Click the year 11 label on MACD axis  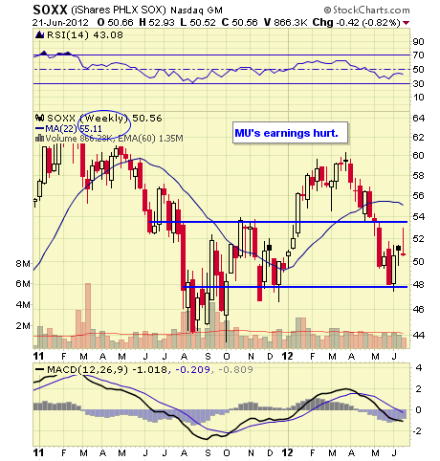38,453
